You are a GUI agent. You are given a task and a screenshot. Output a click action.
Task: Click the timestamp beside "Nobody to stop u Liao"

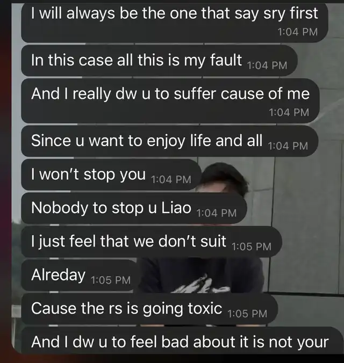pyautogui.click(x=217, y=213)
